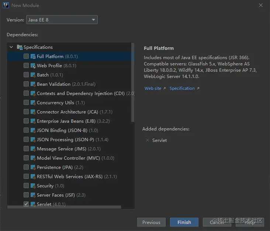Click the Enterprise Java Beans library icon
The height and width of the screenshot is (231, 270).
(33, 121)
